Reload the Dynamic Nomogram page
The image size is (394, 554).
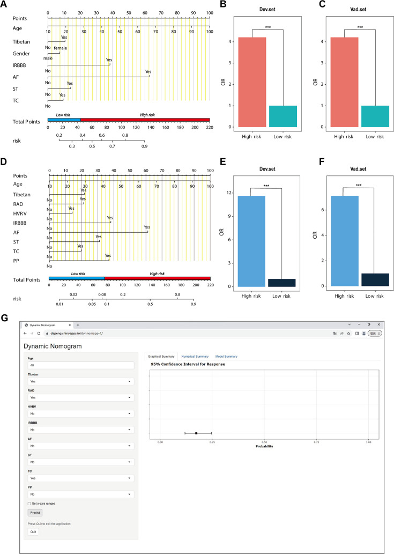[39, 333]
